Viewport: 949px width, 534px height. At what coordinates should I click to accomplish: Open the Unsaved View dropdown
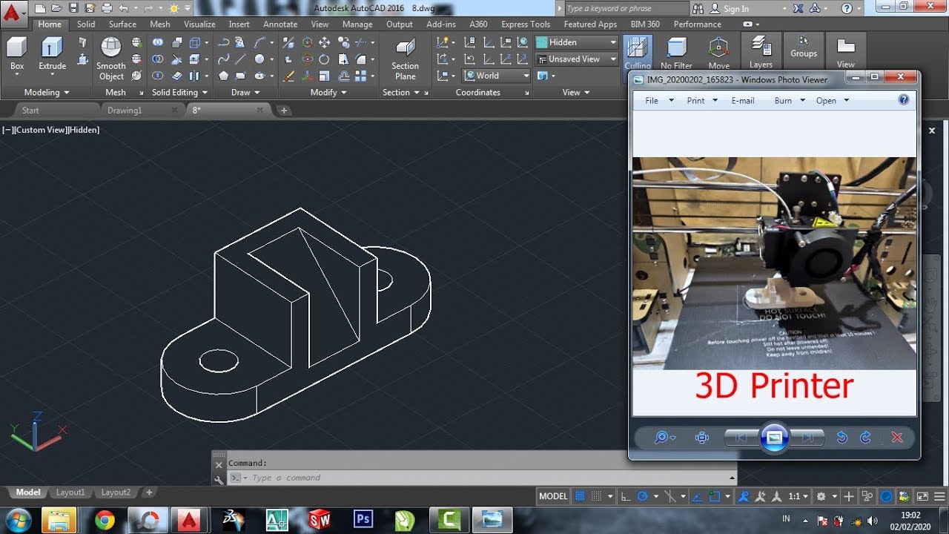[576, 59]
